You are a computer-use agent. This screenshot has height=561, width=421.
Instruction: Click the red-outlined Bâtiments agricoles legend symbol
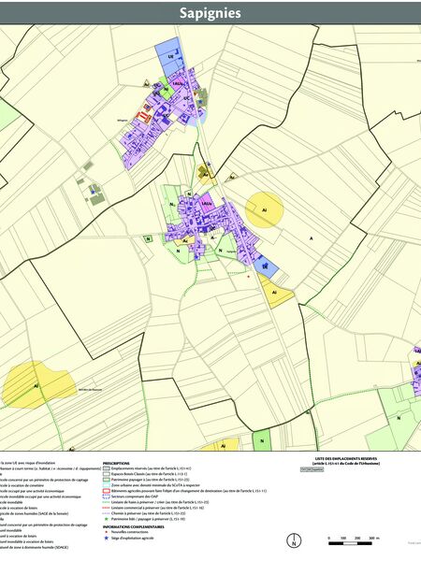106,491
